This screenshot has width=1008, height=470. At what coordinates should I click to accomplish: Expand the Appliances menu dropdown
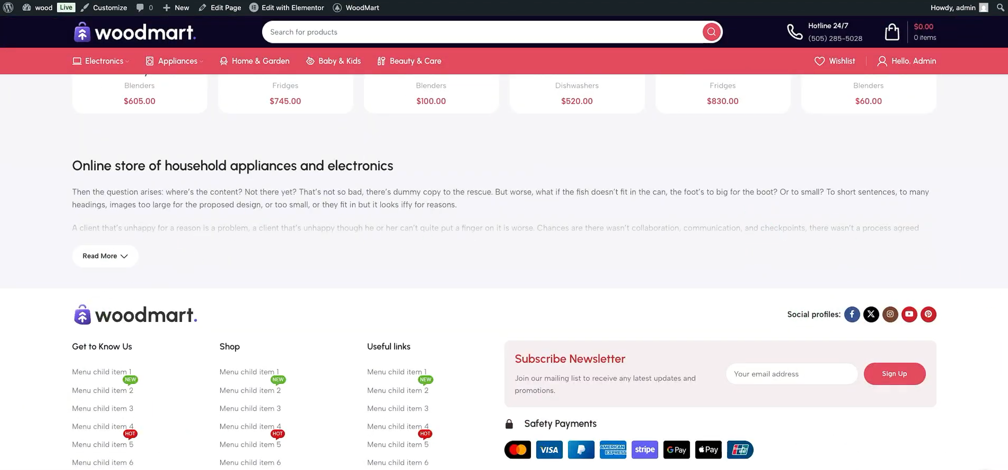point(175,61)
